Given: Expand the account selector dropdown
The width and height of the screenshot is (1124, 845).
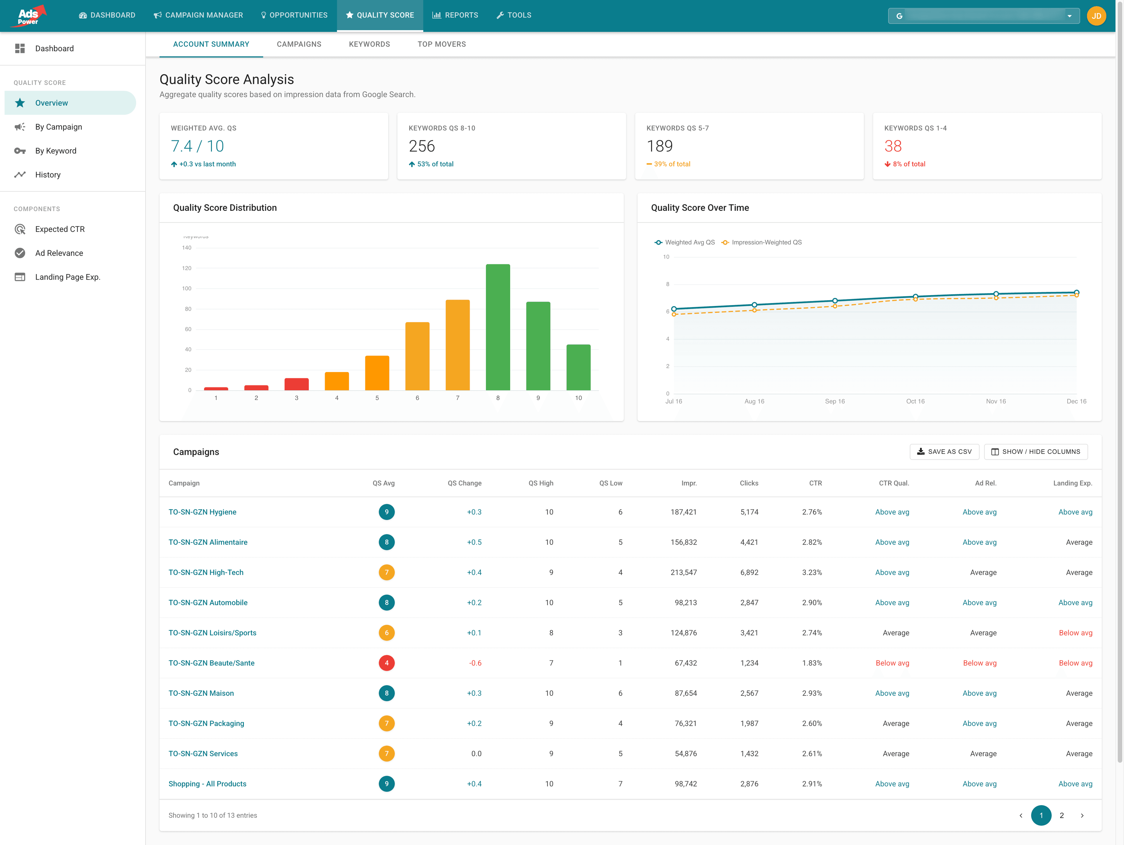Looking at the screenshot, I should [1070, 16].
